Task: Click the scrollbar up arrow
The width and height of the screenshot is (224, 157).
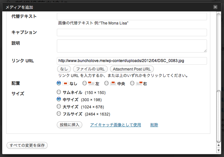Action: pyautogui.click(x=218, y=145)
